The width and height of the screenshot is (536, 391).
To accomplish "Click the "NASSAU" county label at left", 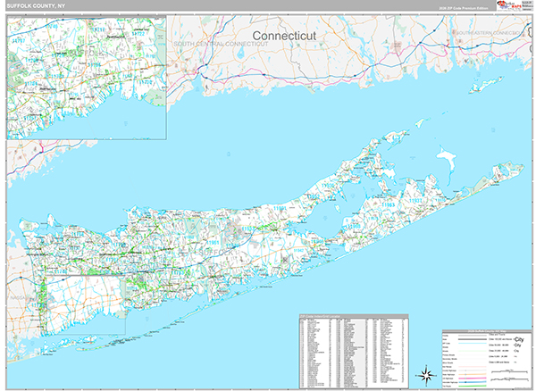I will [x=18, y=298].
